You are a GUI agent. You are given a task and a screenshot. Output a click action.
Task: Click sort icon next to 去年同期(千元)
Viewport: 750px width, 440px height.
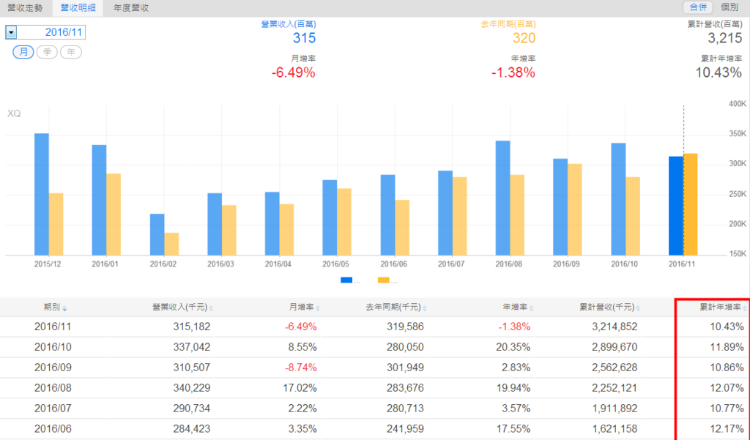pos(425,308)
